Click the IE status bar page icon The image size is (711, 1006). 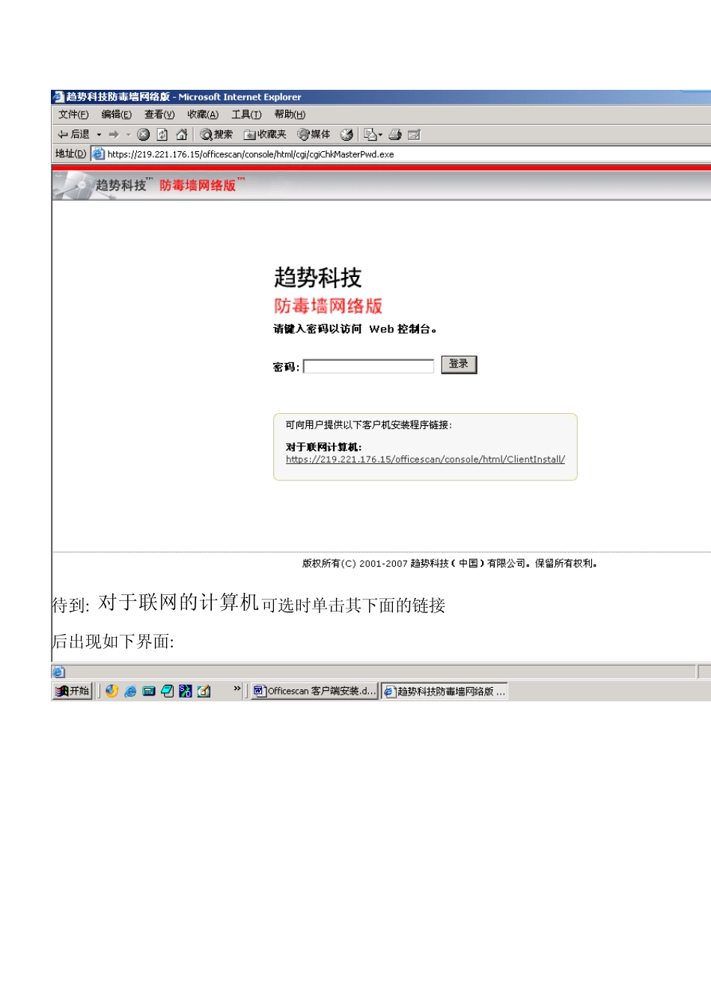(x=58, y=672)
